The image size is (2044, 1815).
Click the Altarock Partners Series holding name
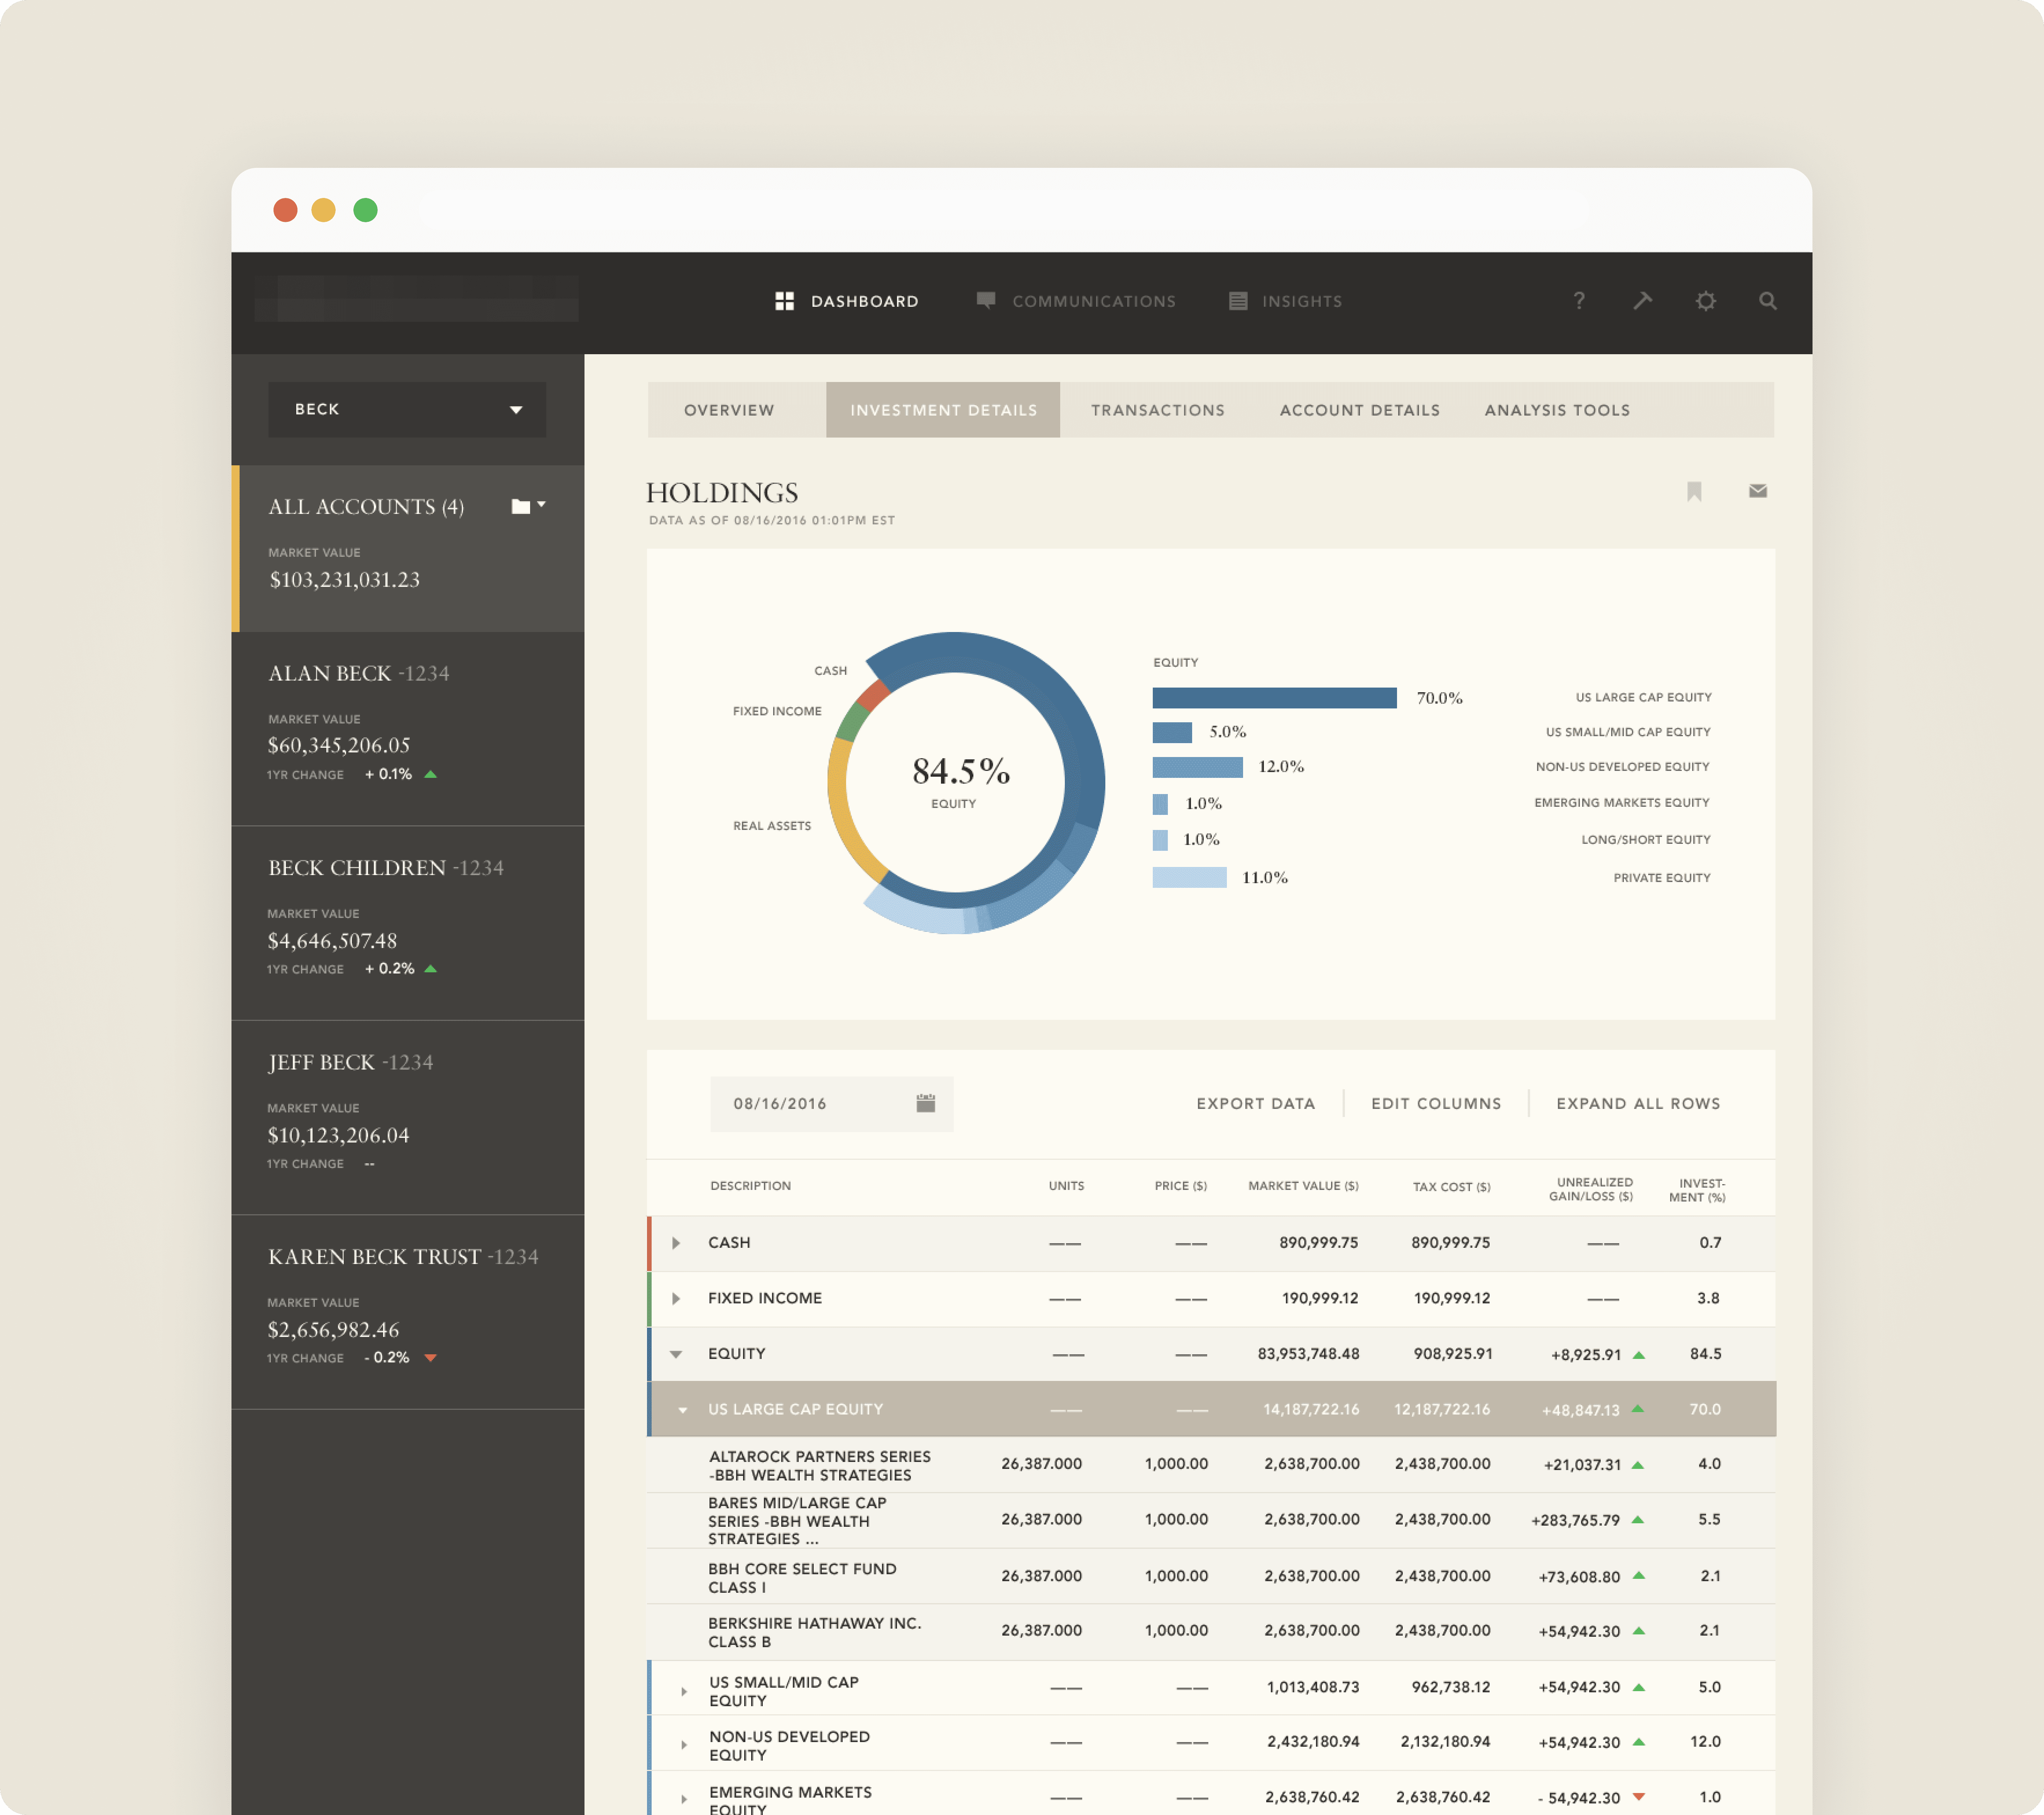tap(819, 1466)
